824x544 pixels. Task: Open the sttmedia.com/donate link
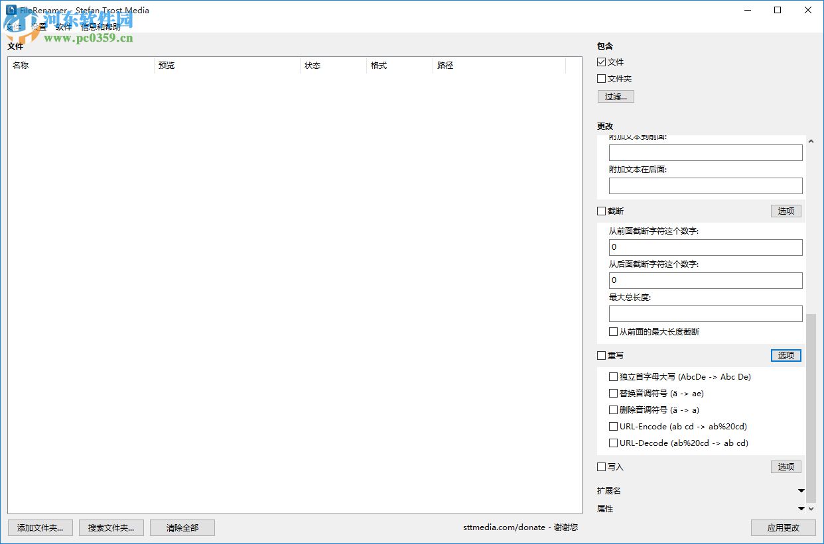504,527
